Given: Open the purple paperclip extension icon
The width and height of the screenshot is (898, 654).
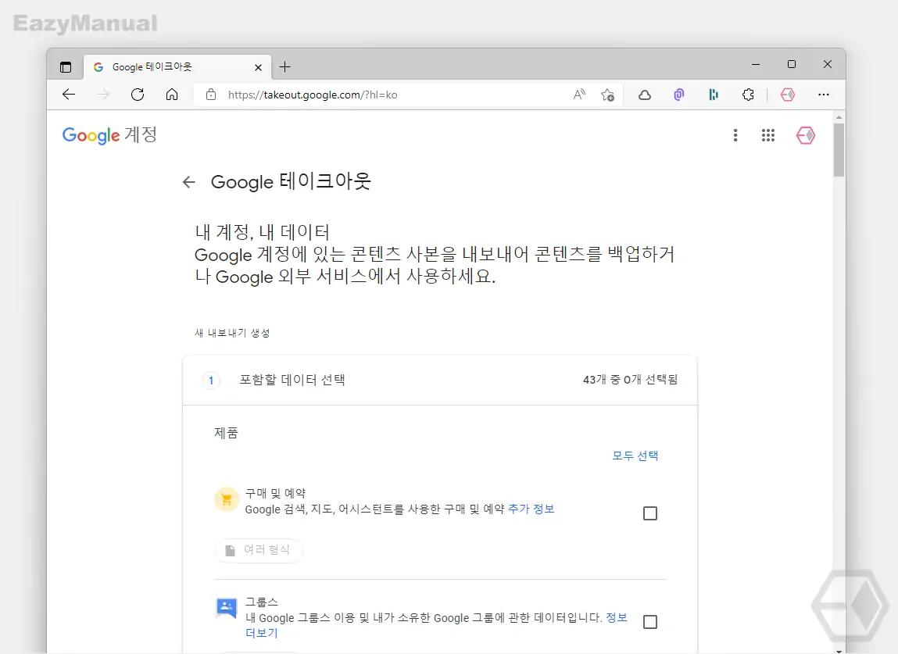Looking at the screenshot, I should (679, 95).
